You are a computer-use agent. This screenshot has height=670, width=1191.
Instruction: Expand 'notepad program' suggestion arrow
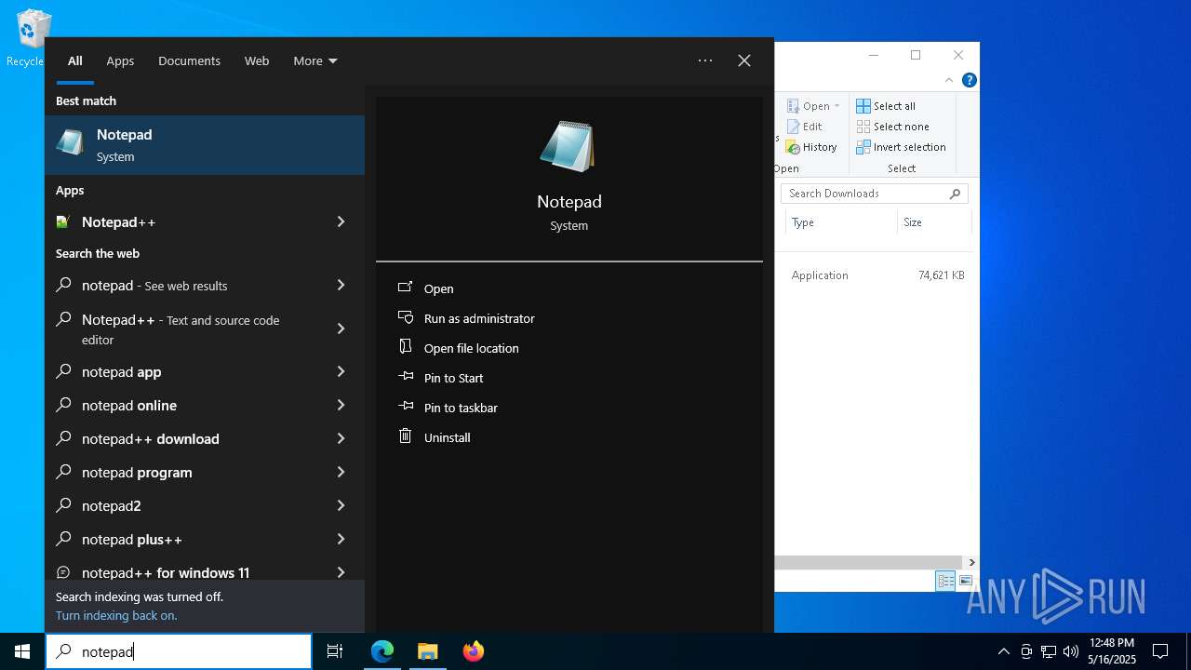[341, 472]
